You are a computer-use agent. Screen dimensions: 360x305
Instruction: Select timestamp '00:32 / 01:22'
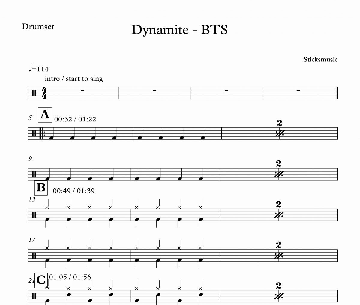[x=75, y=119]
